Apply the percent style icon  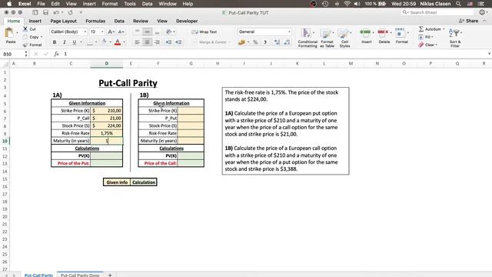[255, 42]
